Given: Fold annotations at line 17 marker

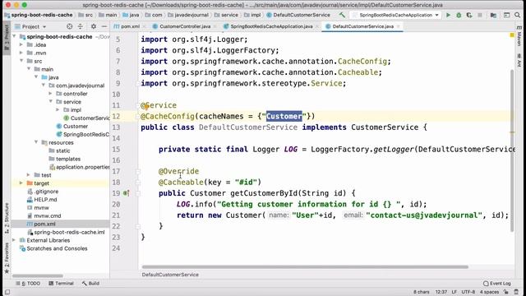Looking at the screenshot, I should [138, 172].
